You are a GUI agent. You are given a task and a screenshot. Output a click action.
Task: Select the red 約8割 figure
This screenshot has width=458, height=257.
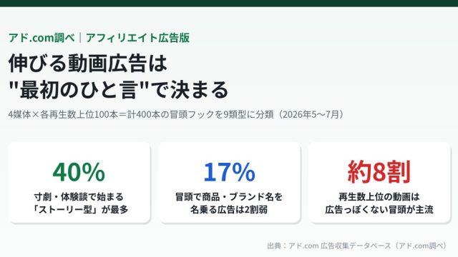(379, 172)
